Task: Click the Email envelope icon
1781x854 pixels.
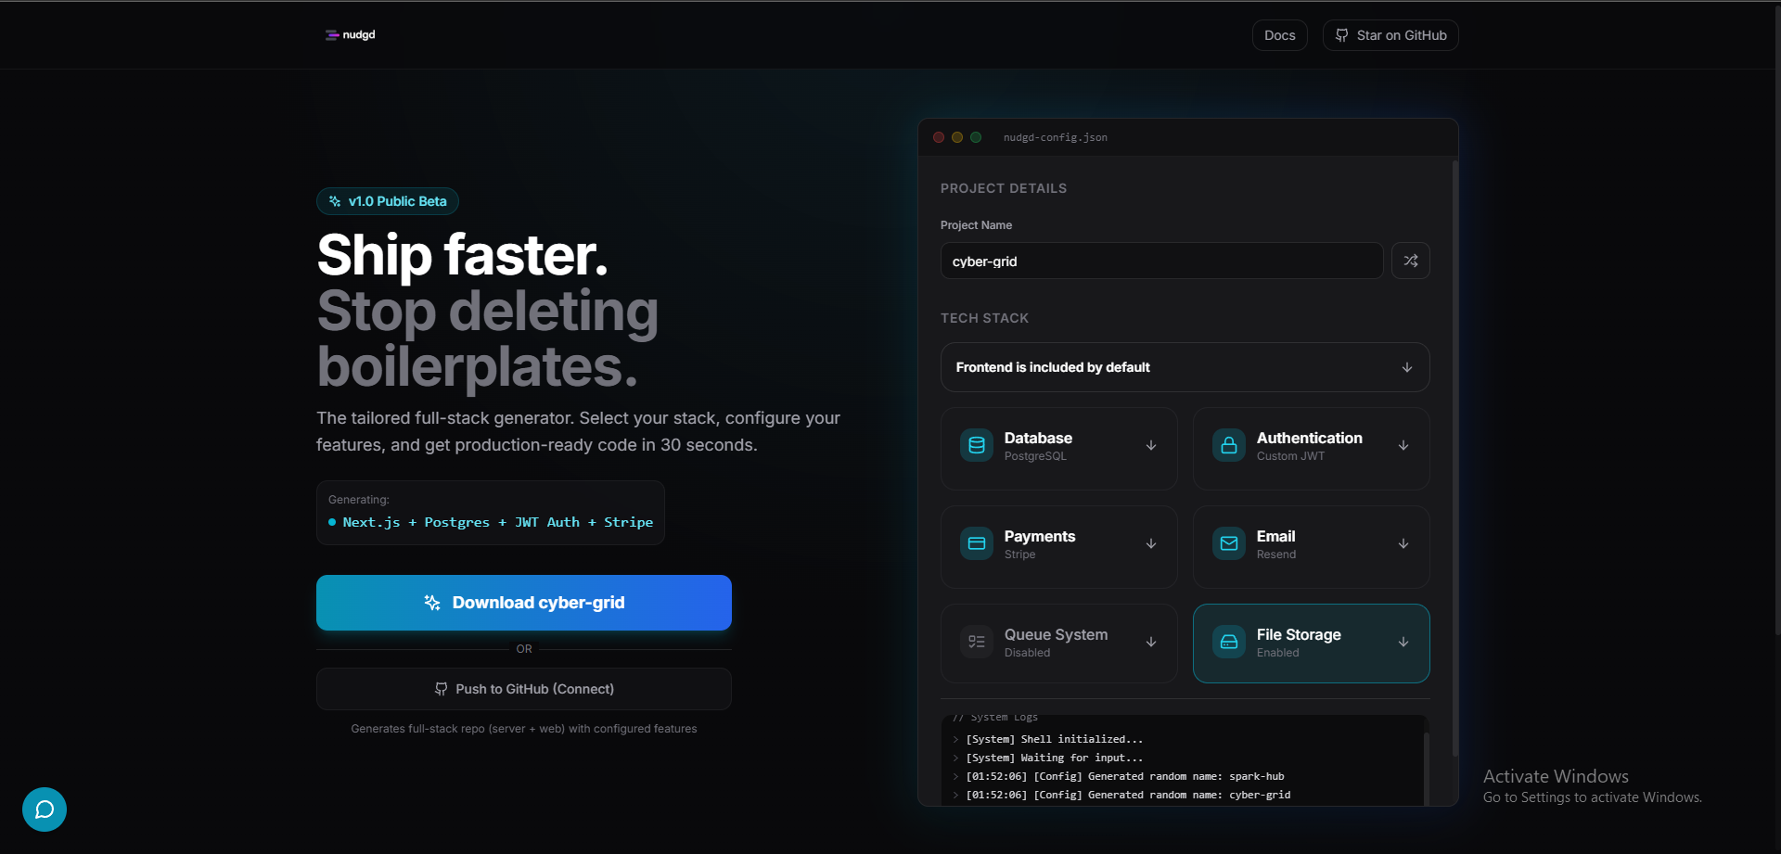Action: coord(1228,543)
